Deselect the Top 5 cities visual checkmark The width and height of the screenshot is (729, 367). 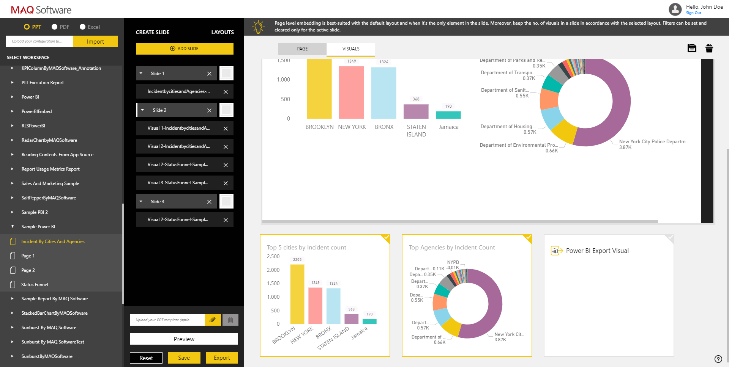coord(386,237)
